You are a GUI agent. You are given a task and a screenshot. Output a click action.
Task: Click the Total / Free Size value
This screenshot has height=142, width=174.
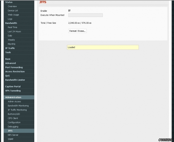pyautogui.click(x=80, y=23)
